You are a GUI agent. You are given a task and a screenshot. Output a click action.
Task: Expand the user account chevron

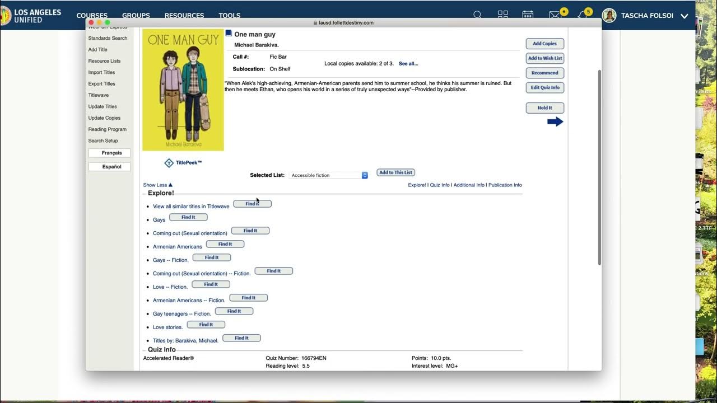point(684,16)
